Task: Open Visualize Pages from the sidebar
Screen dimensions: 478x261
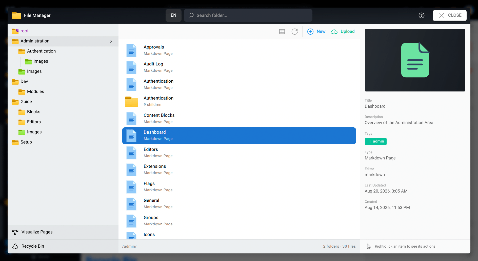Action: click(x=63, y=232)
